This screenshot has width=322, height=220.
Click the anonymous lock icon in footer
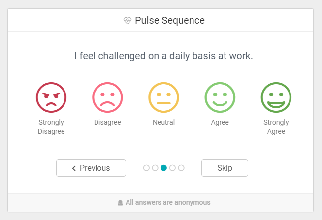tap(120, 202)
